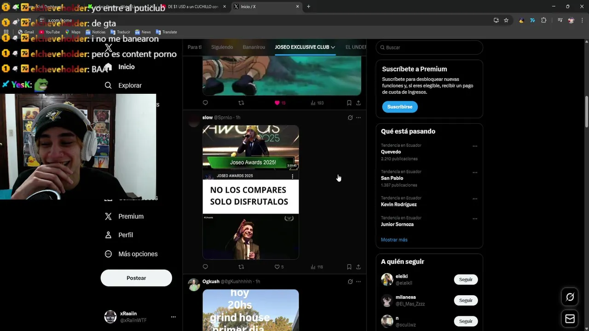
Task: Open the Translate bookmark
Action: click(x=166, y=32)
